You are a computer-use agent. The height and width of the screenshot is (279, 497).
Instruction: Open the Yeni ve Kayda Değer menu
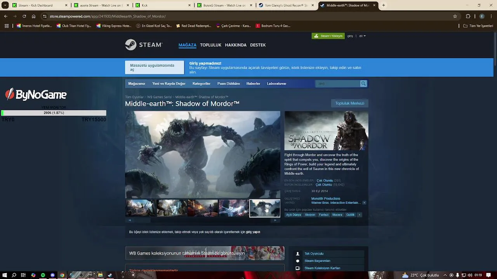pyautogui.click(x=169, y=84)
